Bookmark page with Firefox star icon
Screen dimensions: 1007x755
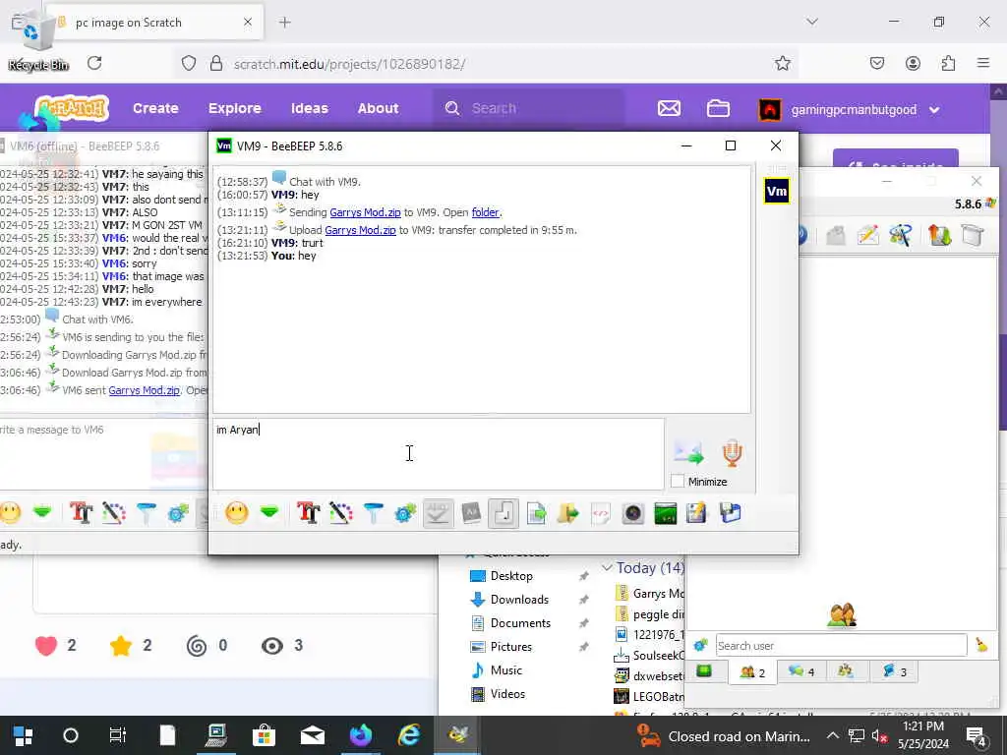pos(782,63)
